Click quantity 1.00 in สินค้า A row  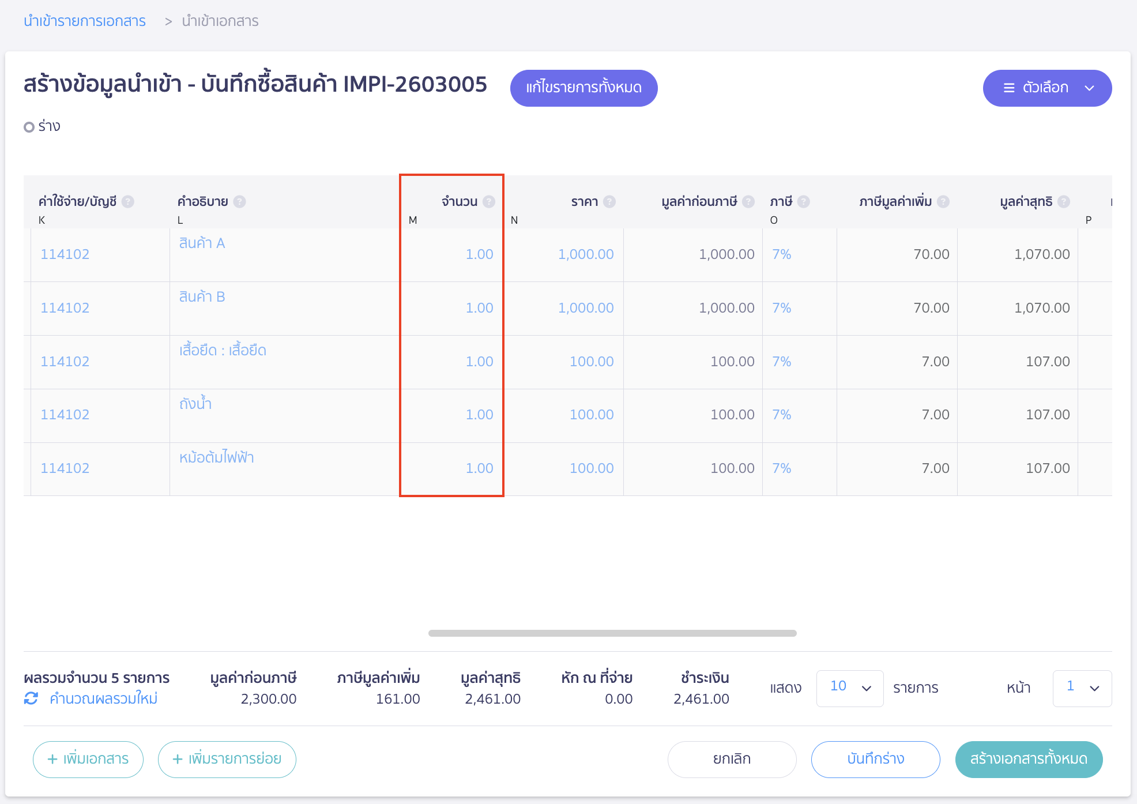pyautogui.click(x=480, y=254)
